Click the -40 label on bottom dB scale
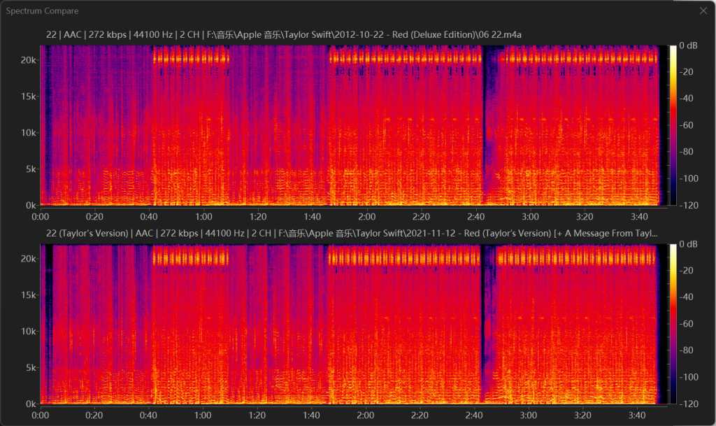This screenshot has width=716, height=426. (687, 297)
